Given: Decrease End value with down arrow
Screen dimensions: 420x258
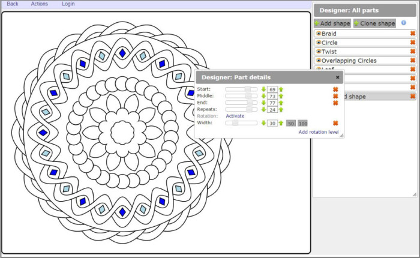Looking at the screenshot, I should tap(263, 103).
